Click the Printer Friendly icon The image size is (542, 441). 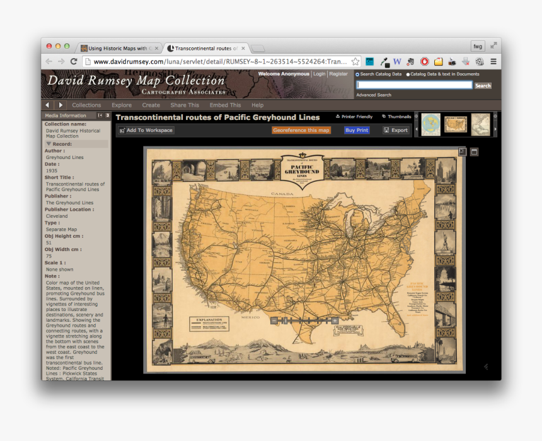[337, 117]
